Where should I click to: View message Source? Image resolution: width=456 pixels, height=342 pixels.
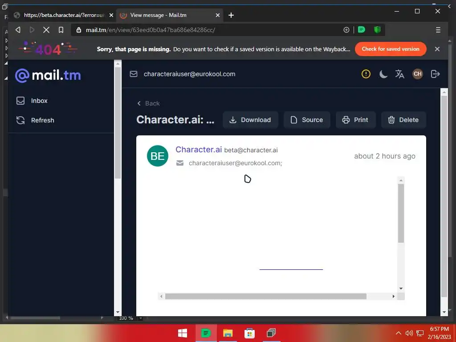307,120
